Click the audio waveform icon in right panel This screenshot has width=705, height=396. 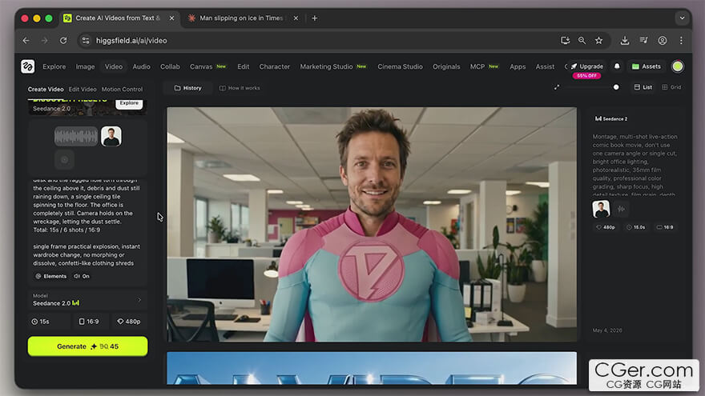(x=621, y=209)
